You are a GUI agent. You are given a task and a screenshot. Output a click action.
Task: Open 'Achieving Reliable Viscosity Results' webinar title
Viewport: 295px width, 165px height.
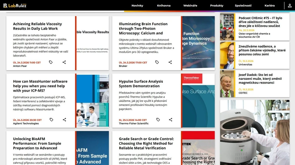37,26
